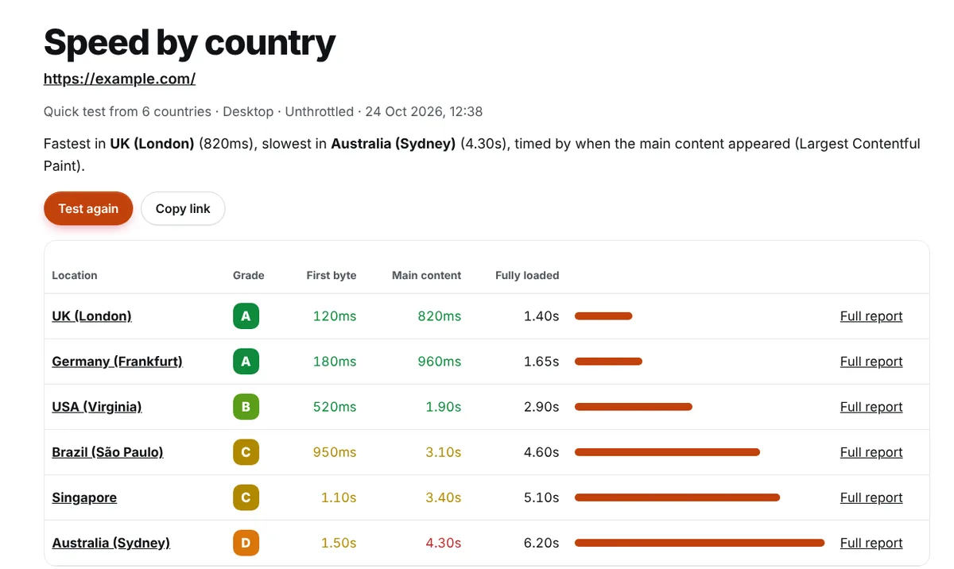Image resolution: width=954 pixels, height=569 pixels.
Task: Click the load-time bar for Brazil (São Paulo)
Action: coord(668,452)
